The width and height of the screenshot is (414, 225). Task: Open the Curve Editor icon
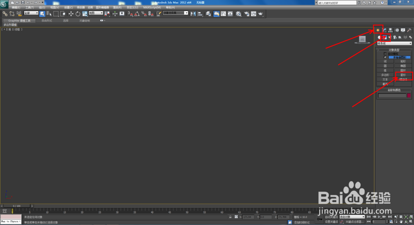click(x=224, y=14)
